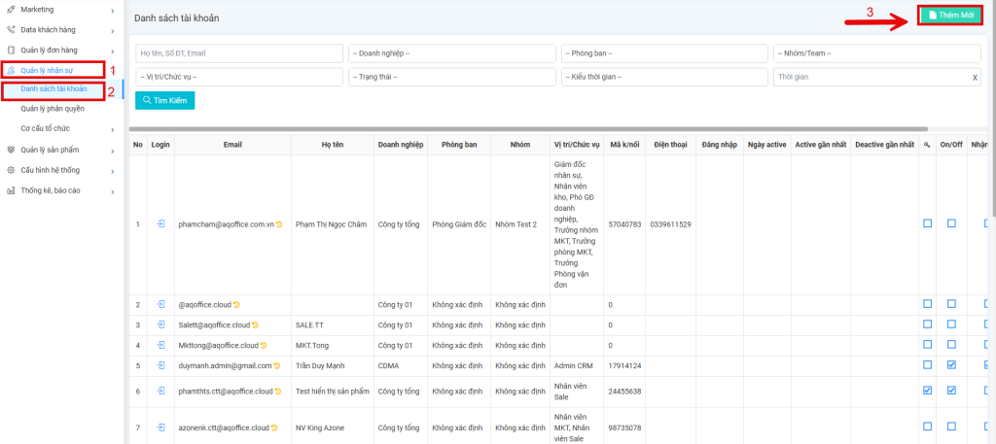
Task: Expand the Trạng thái dropdown
Action: (x=451, y=76)
